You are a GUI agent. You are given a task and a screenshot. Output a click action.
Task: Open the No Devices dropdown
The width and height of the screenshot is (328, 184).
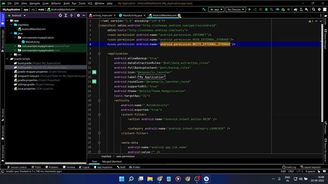[236, 9]
